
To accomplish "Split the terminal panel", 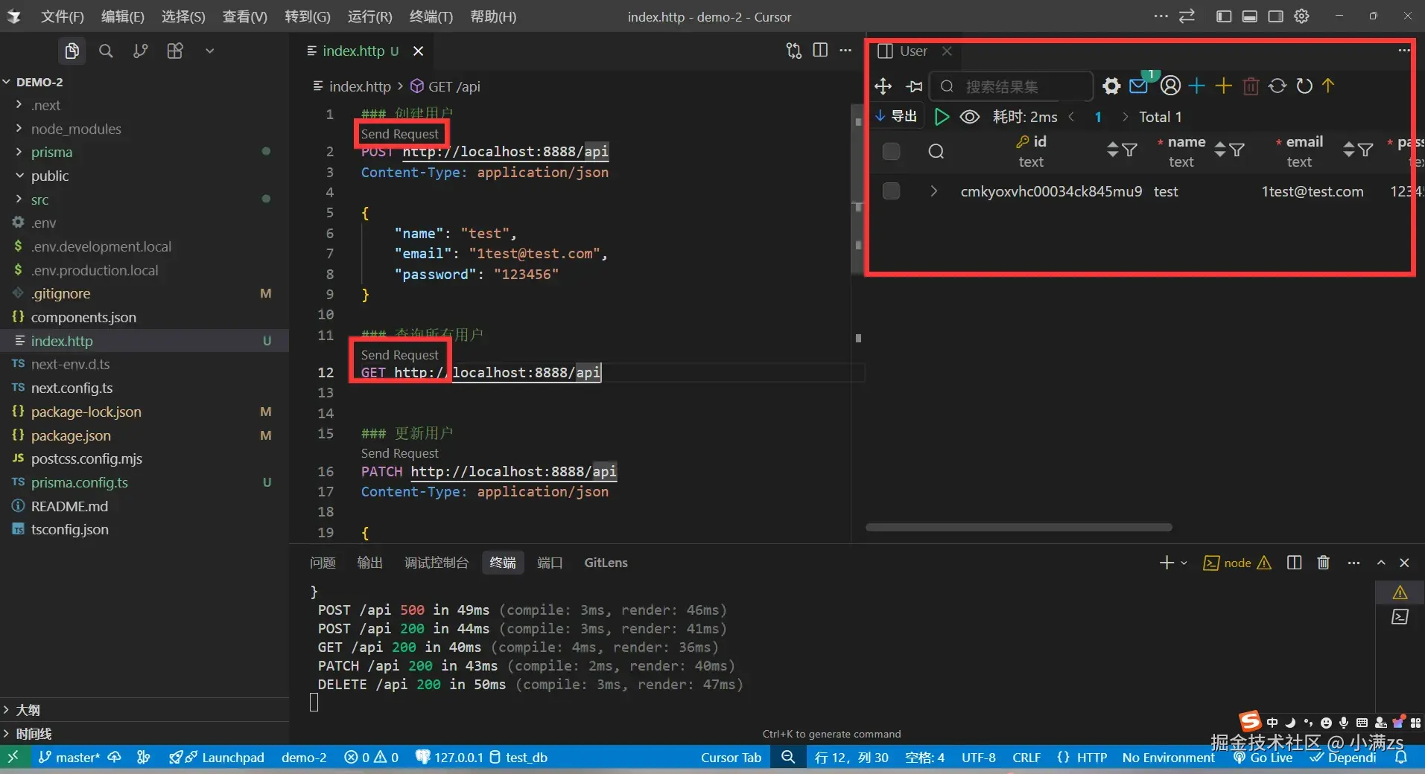I will pyautogui.click(x=1294, y=563).
